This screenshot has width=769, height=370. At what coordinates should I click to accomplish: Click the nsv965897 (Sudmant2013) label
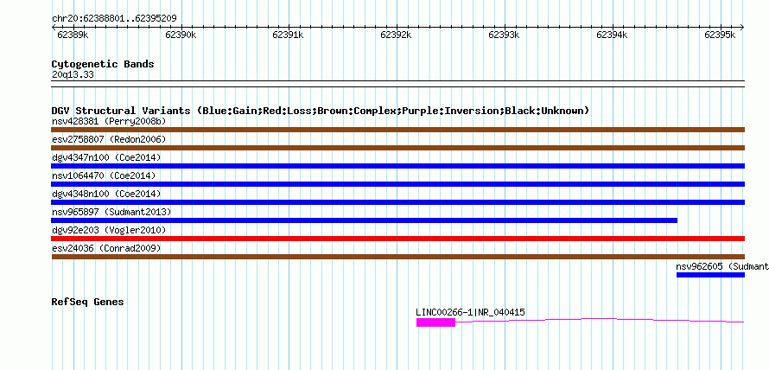[111, 212]
